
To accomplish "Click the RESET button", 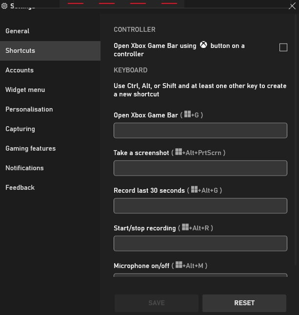I will tap(244, 303).
